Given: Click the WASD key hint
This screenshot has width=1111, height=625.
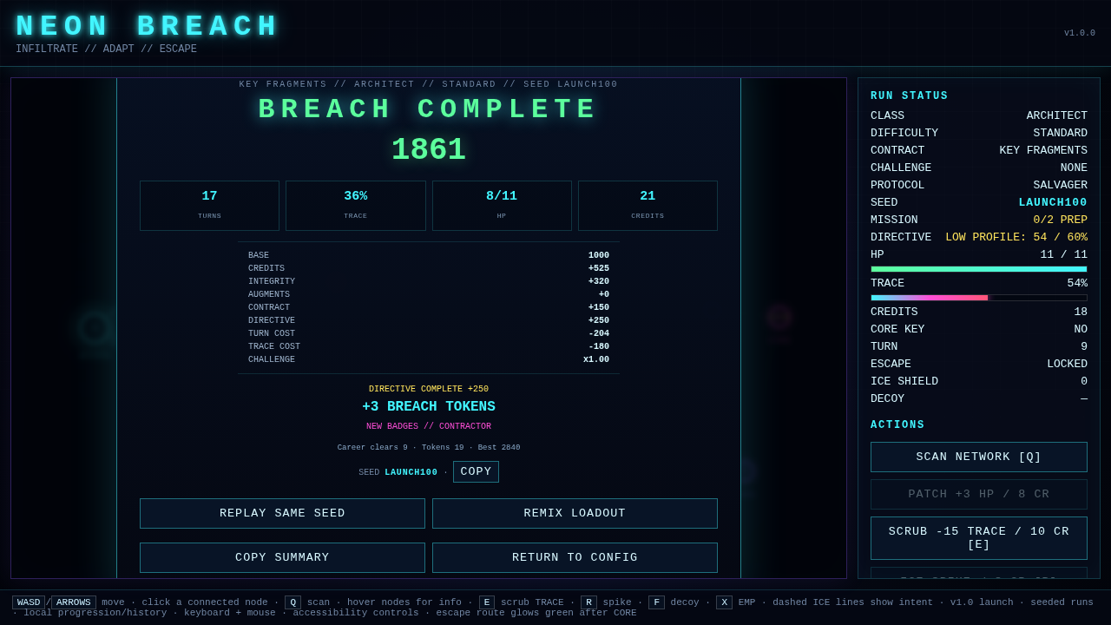Looking at the screenshot, I should tap(29, 602).
